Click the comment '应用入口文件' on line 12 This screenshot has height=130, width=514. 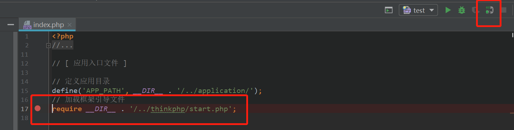96,63
